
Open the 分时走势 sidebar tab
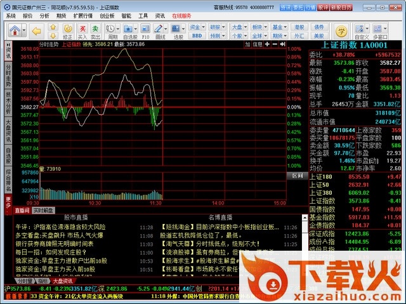(8, 75)
